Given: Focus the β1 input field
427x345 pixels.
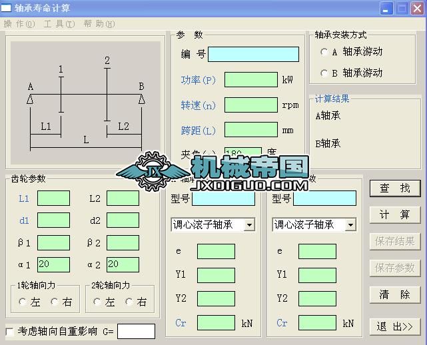Looking at the screenshot, I should click(x=53, y=242).
